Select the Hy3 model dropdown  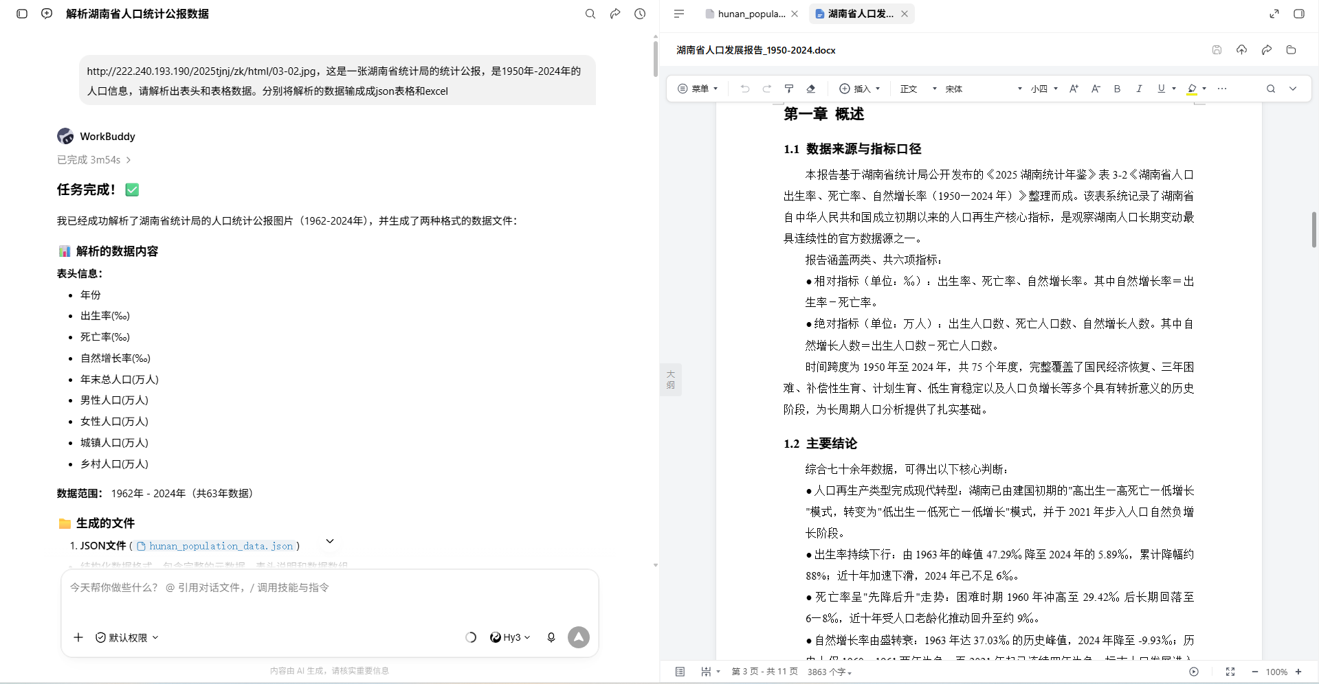coord(510,637)
